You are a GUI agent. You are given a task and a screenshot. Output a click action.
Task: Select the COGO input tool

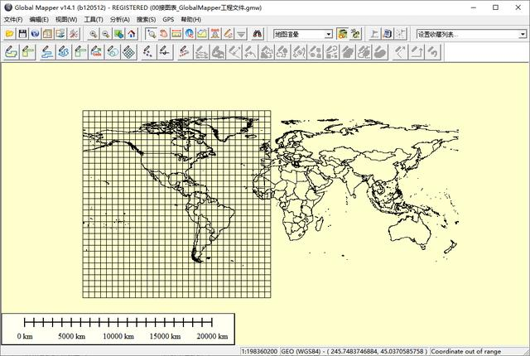click(96, 52)
